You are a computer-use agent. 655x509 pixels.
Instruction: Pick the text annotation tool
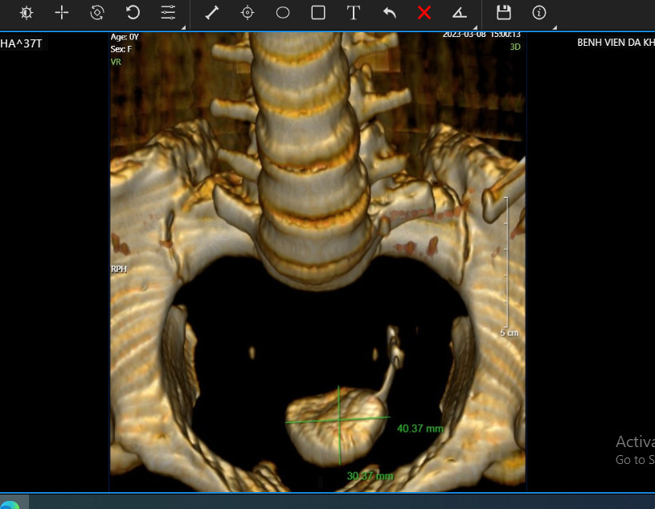[x=354, y=13]
